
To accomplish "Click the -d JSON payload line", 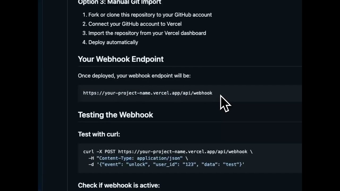I will [x=166, y=164].
